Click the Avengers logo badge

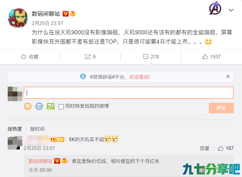(x=215, y=8)
